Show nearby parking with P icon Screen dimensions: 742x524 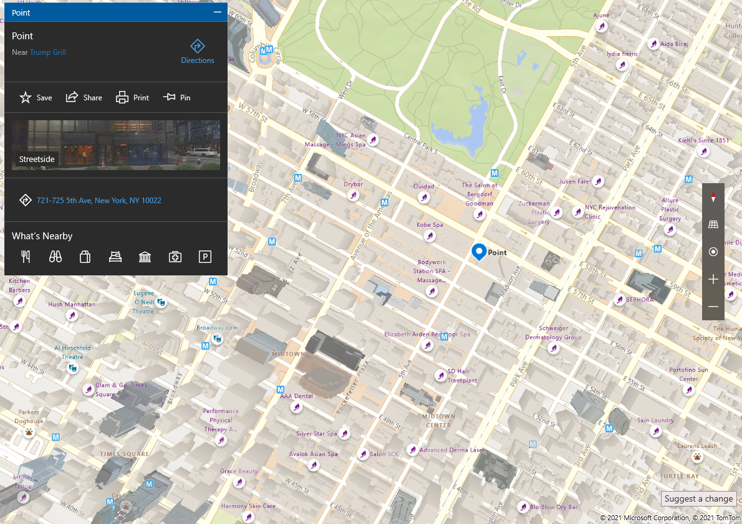[205, 257]
